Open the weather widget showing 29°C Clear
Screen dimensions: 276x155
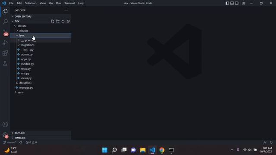tap(10, 150)
